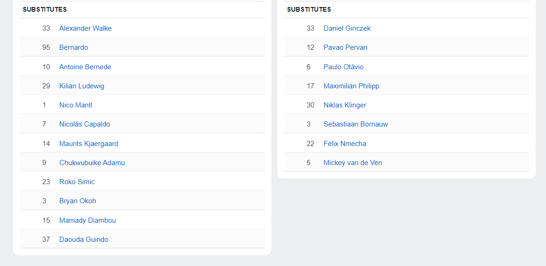Screen dimensions: 546x266
Task: Click the Daouda Guindo link
Action: coord(84,239)
